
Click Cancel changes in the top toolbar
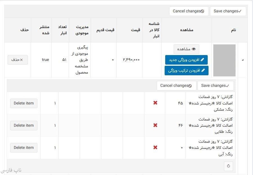pyautogui.click(x=189, y=11)
